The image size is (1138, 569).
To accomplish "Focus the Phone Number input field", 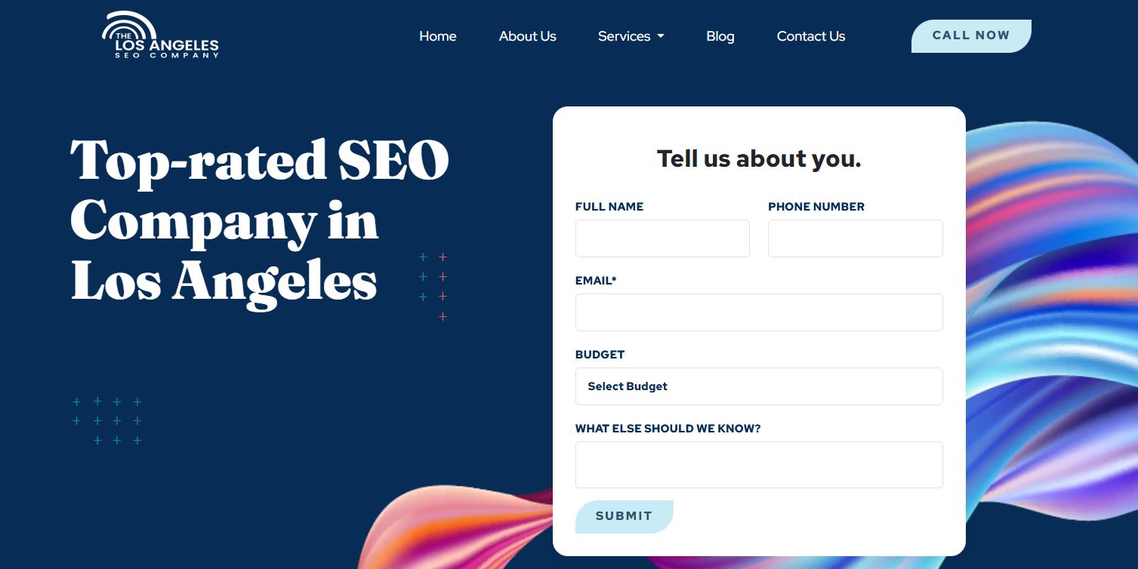I will tap(856, 238).
